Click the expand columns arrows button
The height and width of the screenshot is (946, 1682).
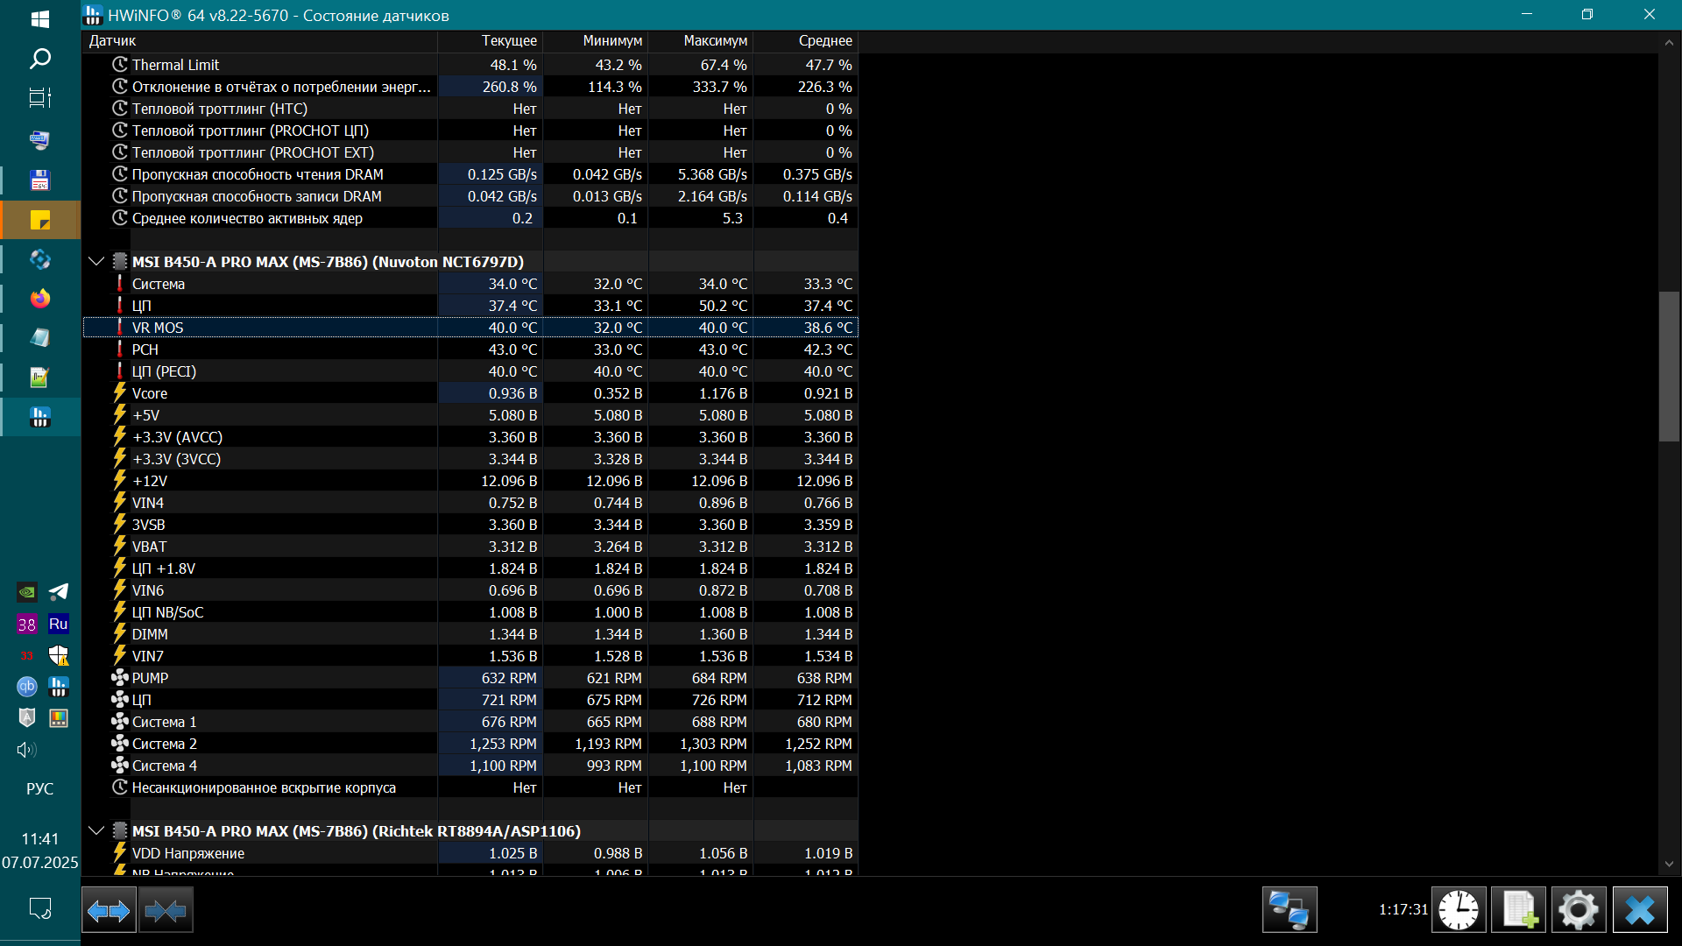pos(109,911)
